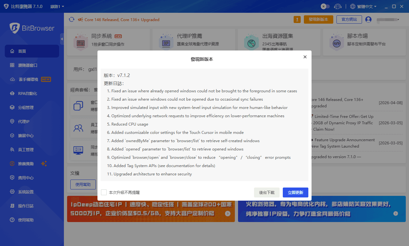This screenshot has width=409, height=246.
Task: Click the orange megaphone announcement icon
Action: pos(80,19)
